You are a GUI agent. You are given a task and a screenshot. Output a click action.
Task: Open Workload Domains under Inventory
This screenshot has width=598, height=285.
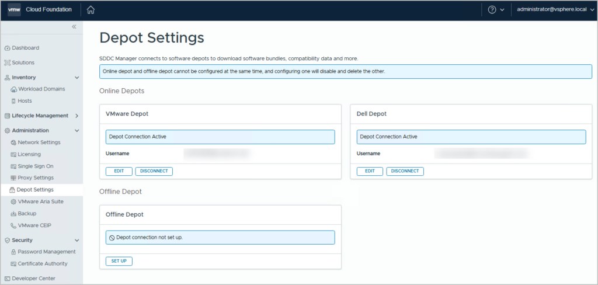click(x=41, y=89)
